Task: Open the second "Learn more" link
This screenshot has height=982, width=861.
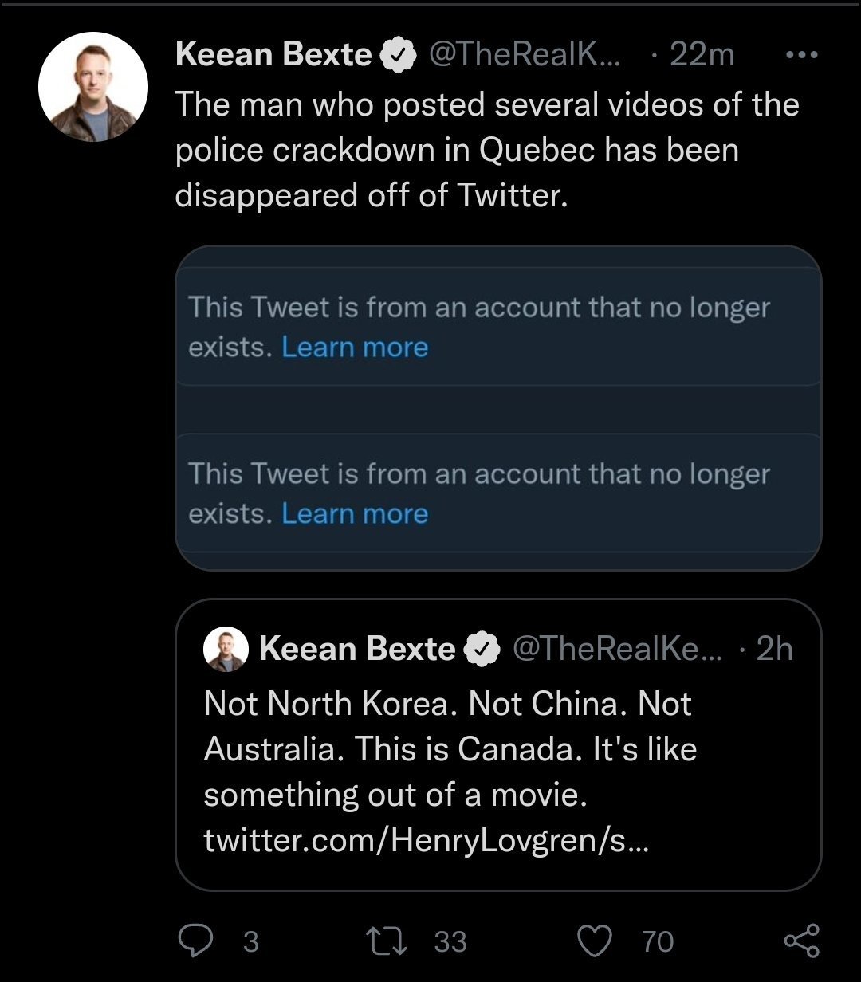Action: coord(355,514)
